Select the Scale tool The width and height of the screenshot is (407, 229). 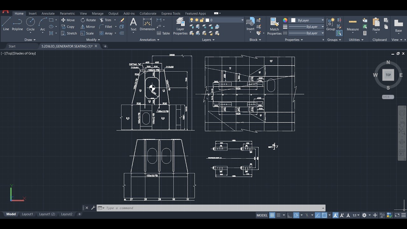(87, 33)
